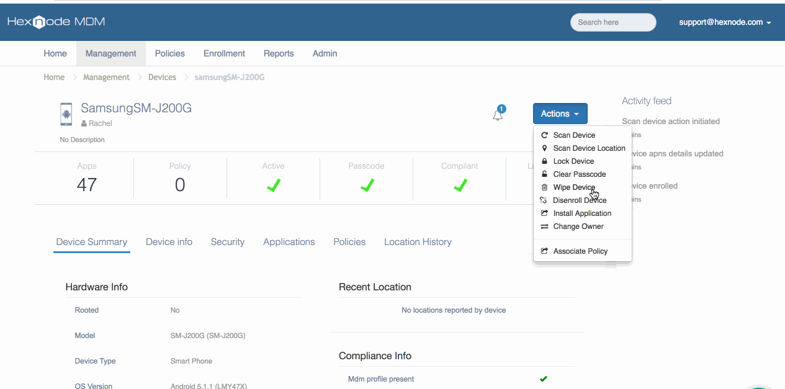Click the user icon beside Rachel
The image size is (785, 389).
tap(84, 124)
